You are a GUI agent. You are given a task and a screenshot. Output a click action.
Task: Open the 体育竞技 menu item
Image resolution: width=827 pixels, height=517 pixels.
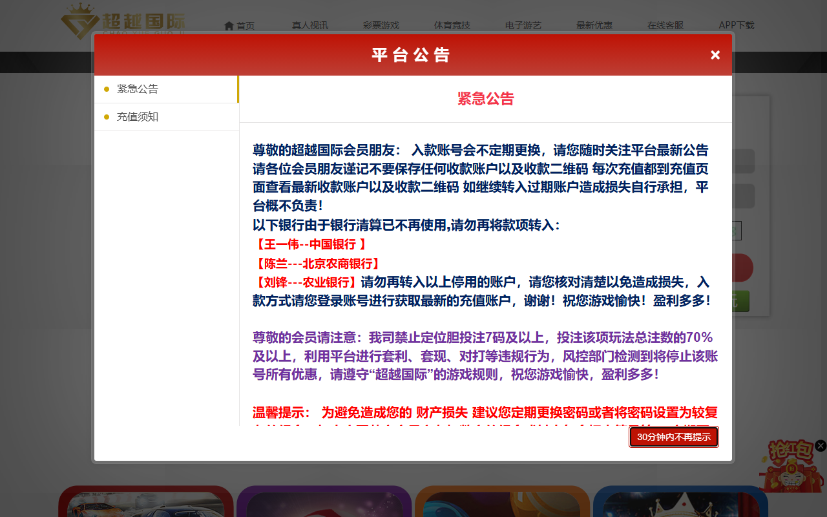(x=452, y=26)
